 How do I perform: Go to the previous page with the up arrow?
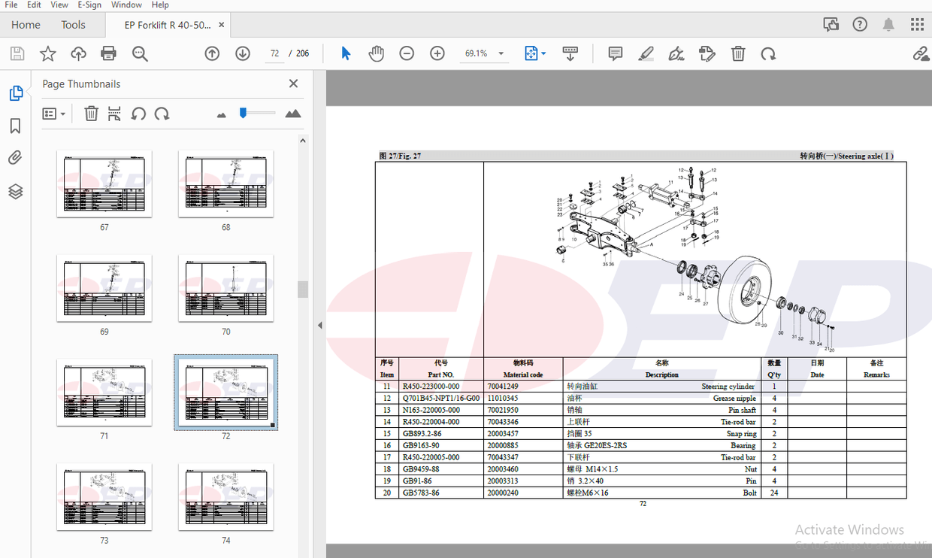[x=212, y=53]
